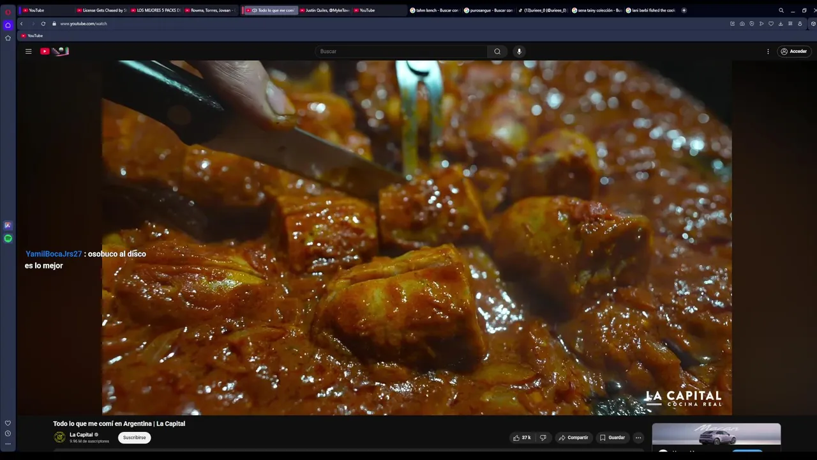
Task: Open the Aria AI sidebar icon
Action: [x=8, y=226]
